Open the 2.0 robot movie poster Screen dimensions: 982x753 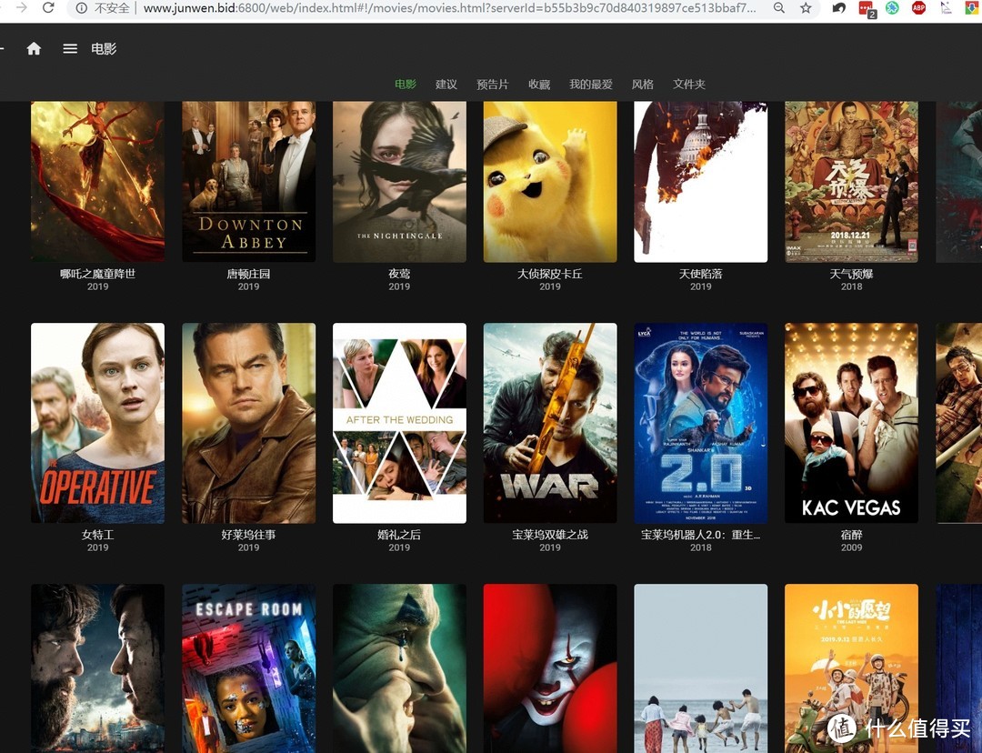(701, 423)
